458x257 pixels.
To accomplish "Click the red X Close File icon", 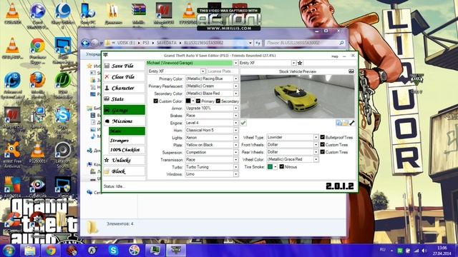I will point(107,77).
